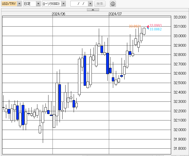Screen dimensions: 189x156
Task: Click the 32.5000 price axis label
Action: click(180, 83)
